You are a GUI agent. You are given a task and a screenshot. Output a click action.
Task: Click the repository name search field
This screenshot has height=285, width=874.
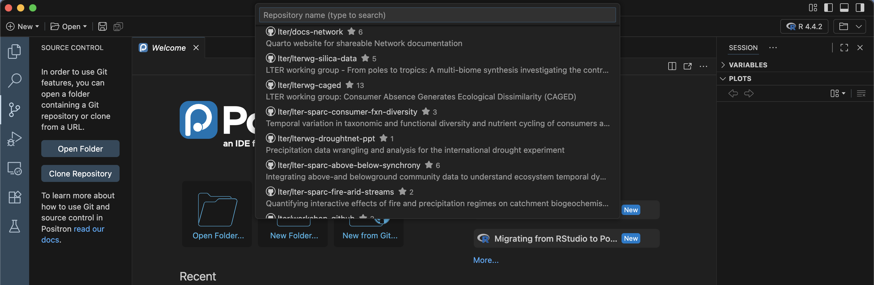437,15
